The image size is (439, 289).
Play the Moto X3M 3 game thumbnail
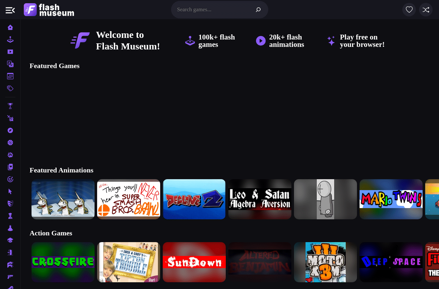[325, 262]
